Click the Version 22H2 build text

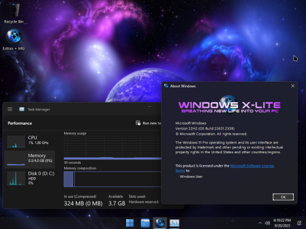(205, 128)
